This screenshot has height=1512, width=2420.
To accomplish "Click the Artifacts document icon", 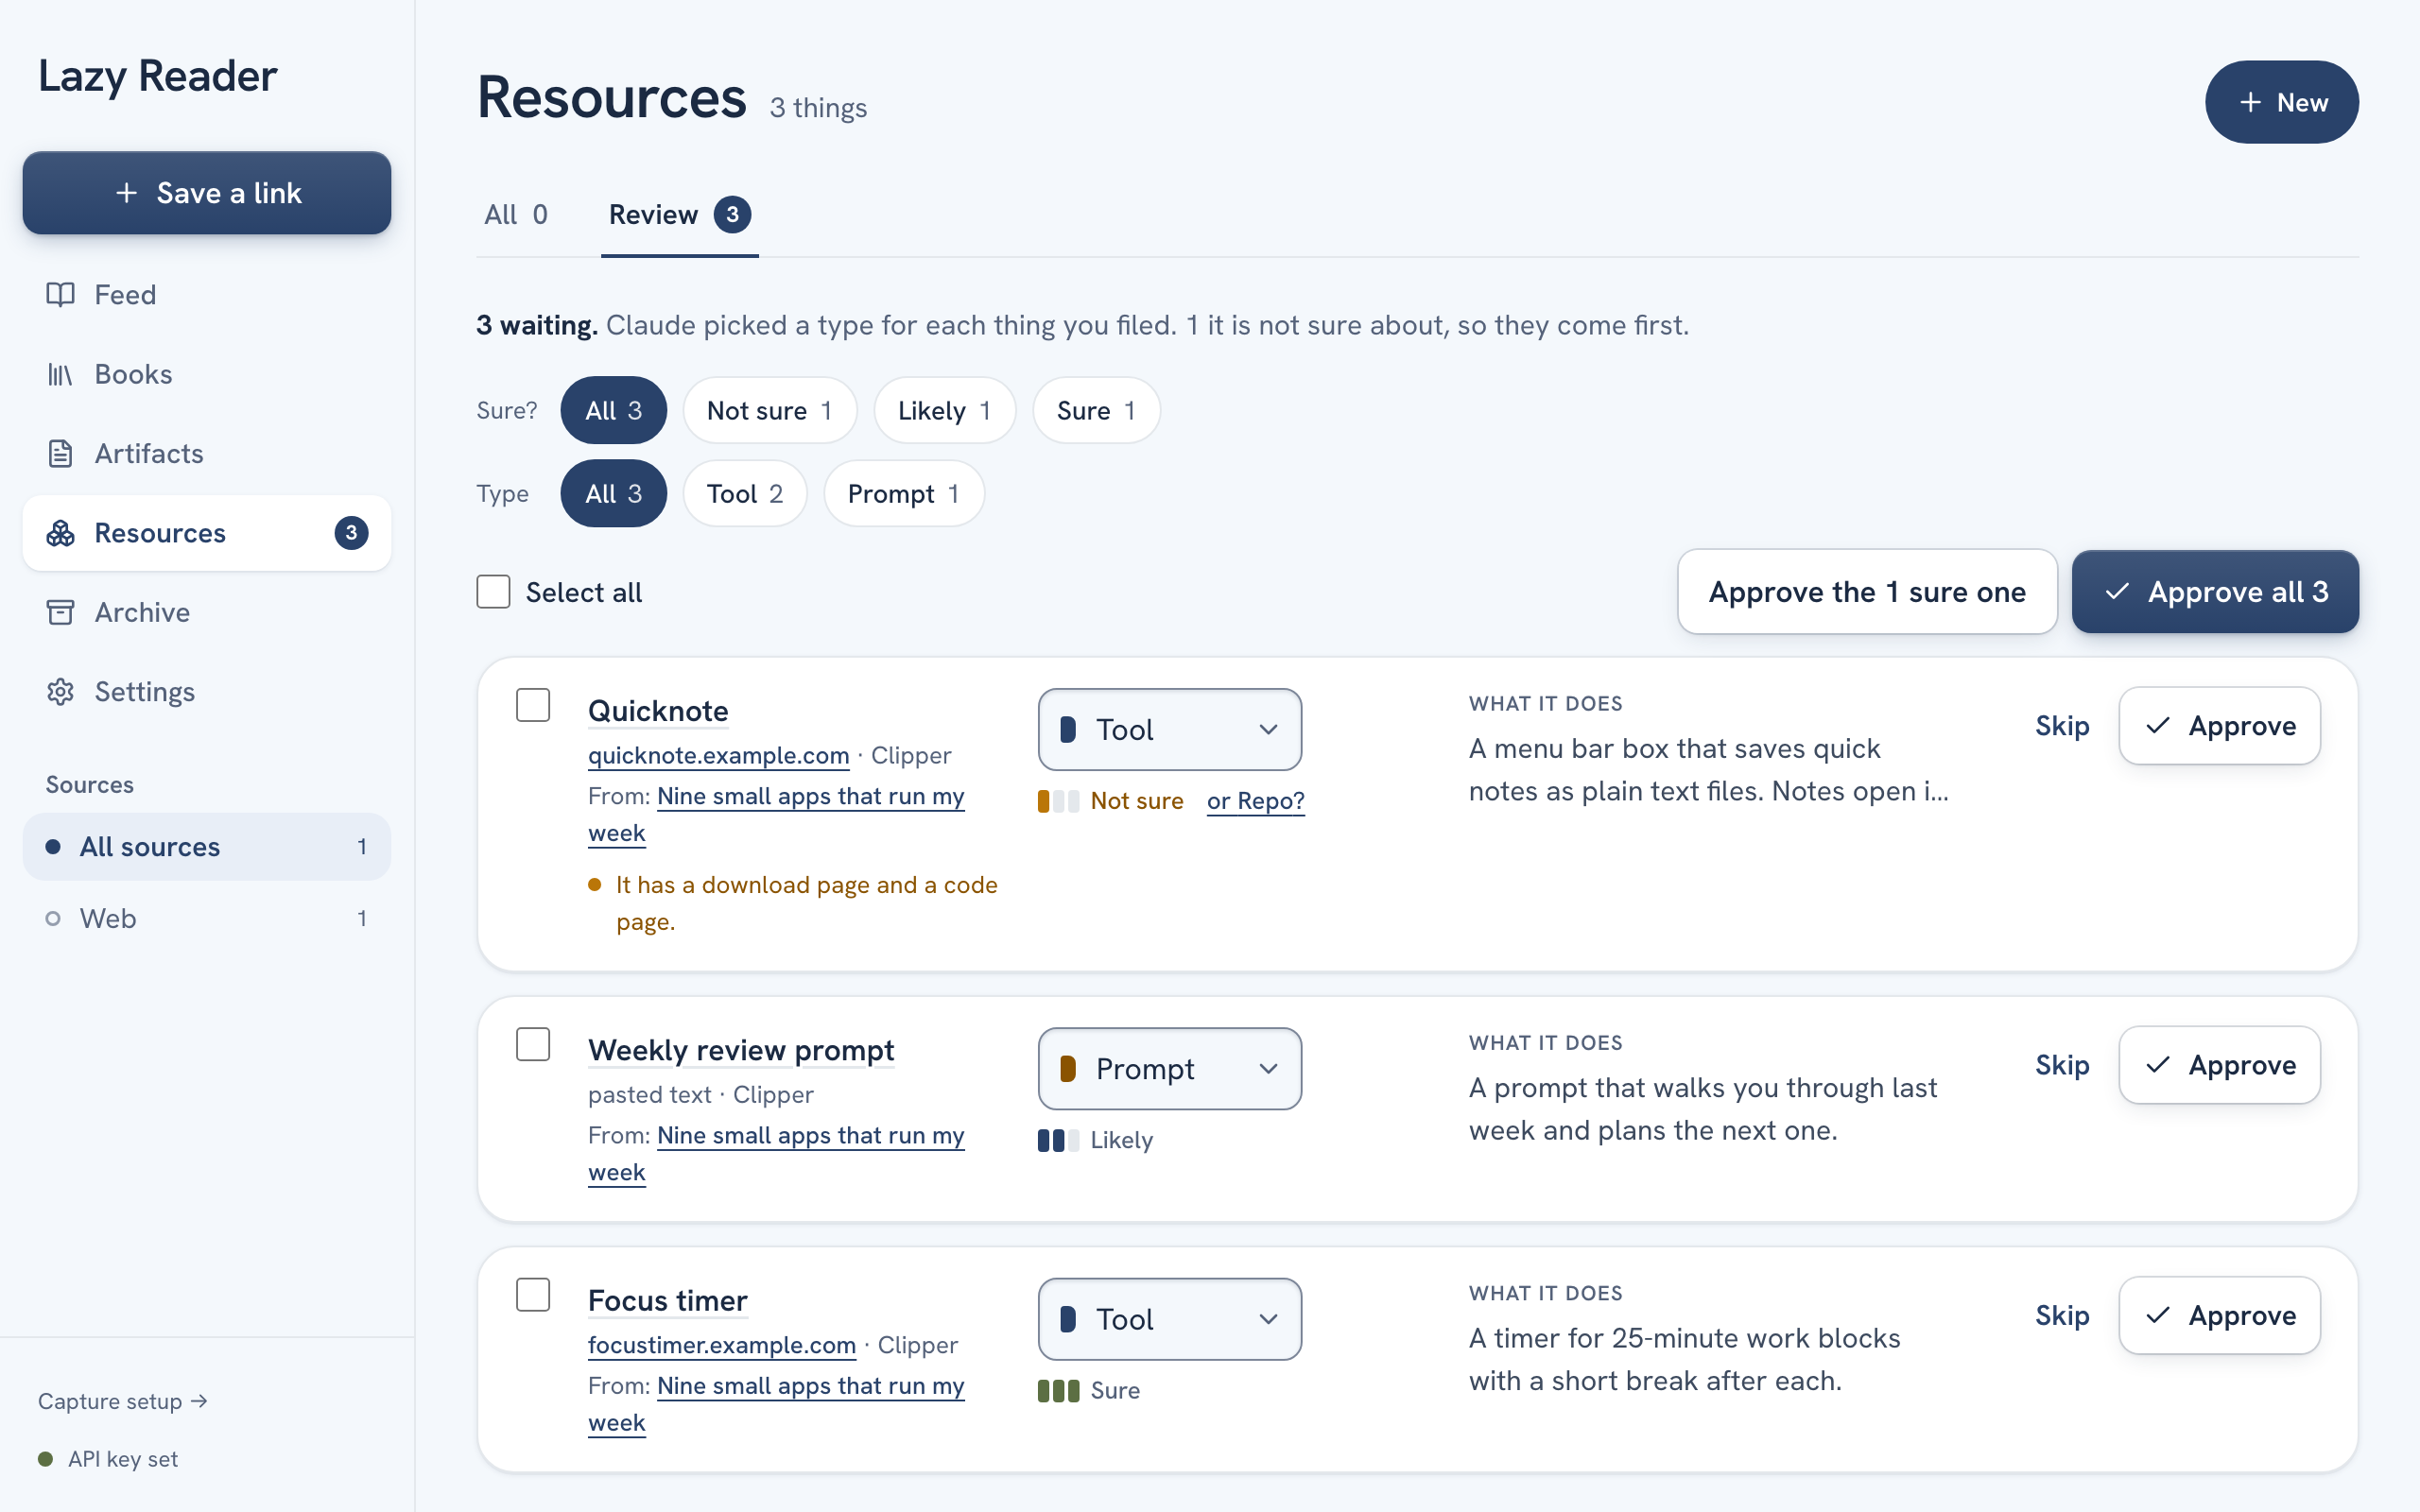I will (60, 453).
